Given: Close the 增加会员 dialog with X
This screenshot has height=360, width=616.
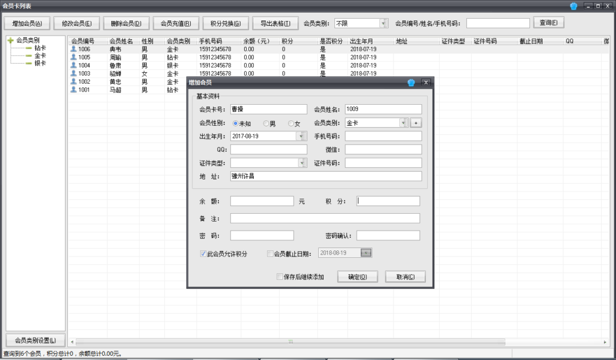Looking at the screenshot, I should tap(425, 82).
